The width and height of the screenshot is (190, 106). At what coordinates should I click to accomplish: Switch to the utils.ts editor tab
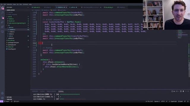pyautogui.click(x=73, y=7)
